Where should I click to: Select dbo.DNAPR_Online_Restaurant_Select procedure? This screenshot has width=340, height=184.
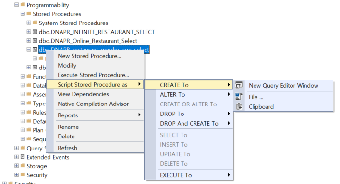tap(88, 41)
